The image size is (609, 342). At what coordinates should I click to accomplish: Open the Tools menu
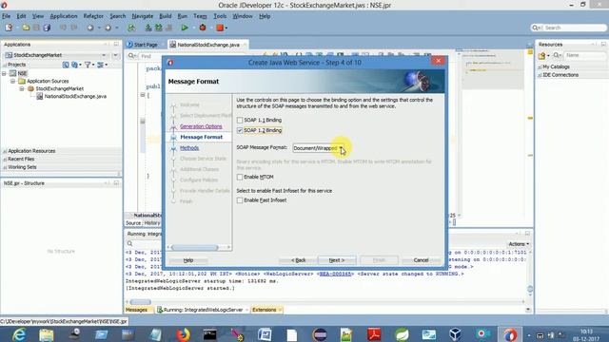pos(220,16)
